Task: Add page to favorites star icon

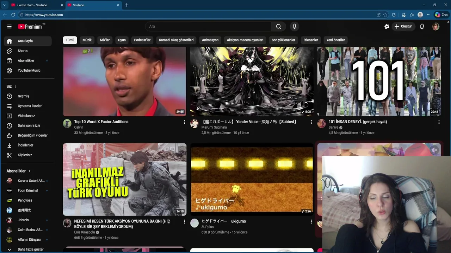Action: (385, 15)
